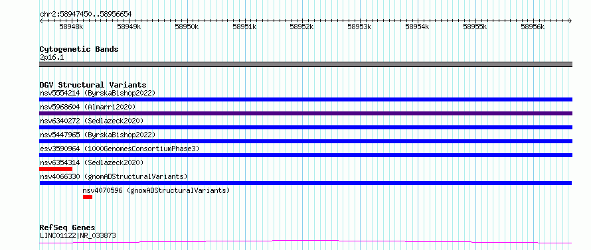Click the 58955k ruler position
Viewport: 591px width, 250px height.
475,27
